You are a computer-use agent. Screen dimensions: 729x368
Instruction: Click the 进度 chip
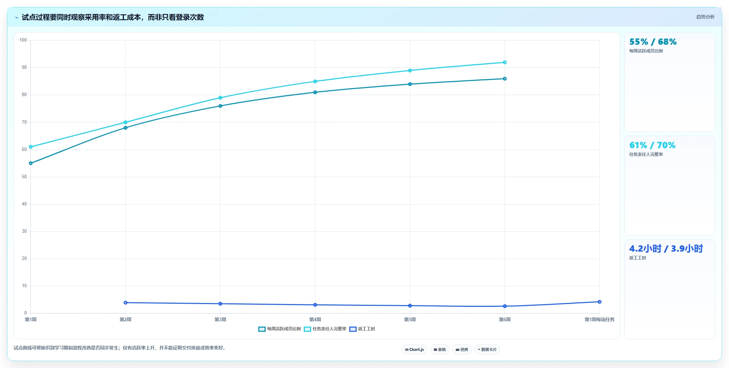(x=462, y=349)
